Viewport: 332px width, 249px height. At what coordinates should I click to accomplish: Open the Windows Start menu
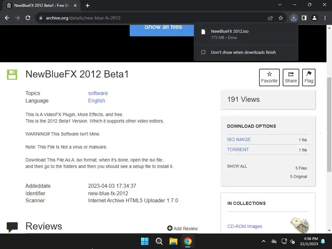pyautogui.click(x=145, y=241)
